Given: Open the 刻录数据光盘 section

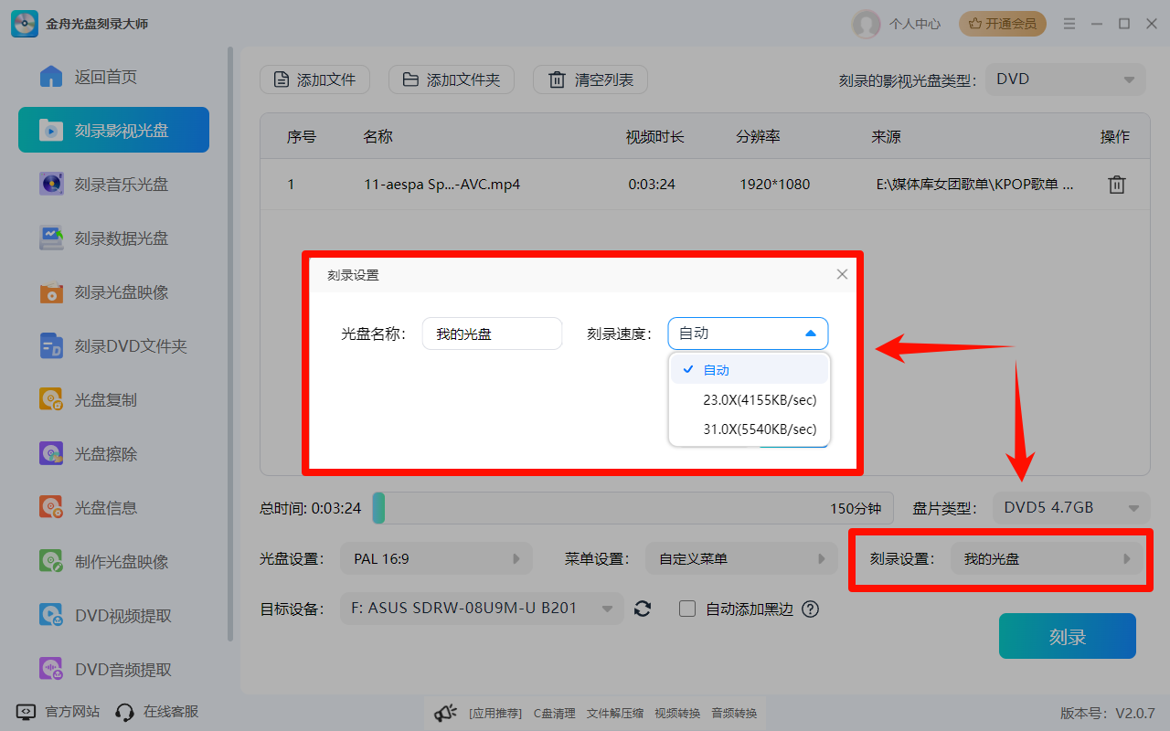Looking at the screenshot, I should 113,238.
